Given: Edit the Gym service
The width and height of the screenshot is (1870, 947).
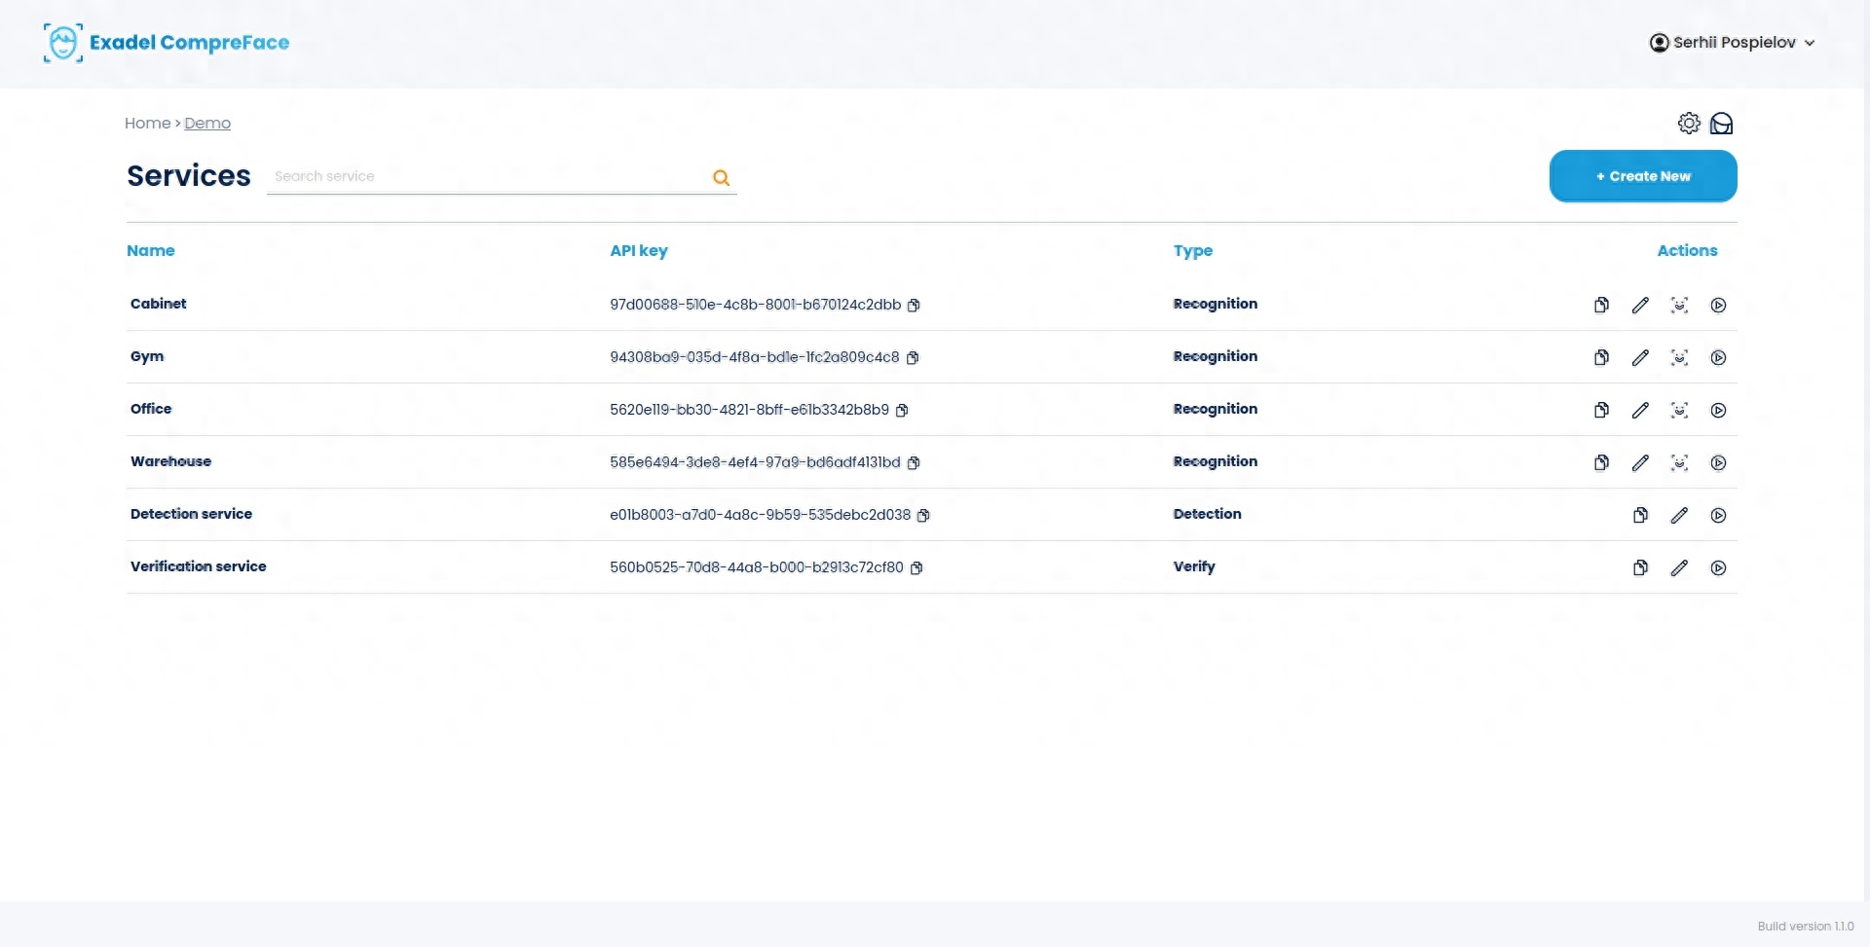Looking at the screenshot, I should [1640, 358].
